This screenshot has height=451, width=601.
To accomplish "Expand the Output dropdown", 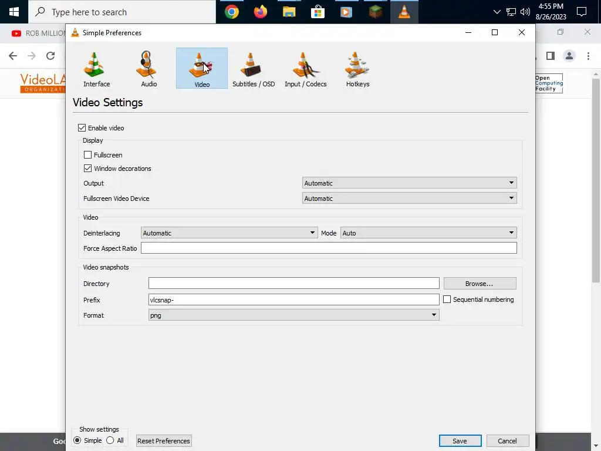I will point(409,183).
